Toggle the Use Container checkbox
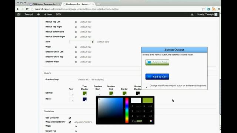237x133 pixels. (70, 118)
